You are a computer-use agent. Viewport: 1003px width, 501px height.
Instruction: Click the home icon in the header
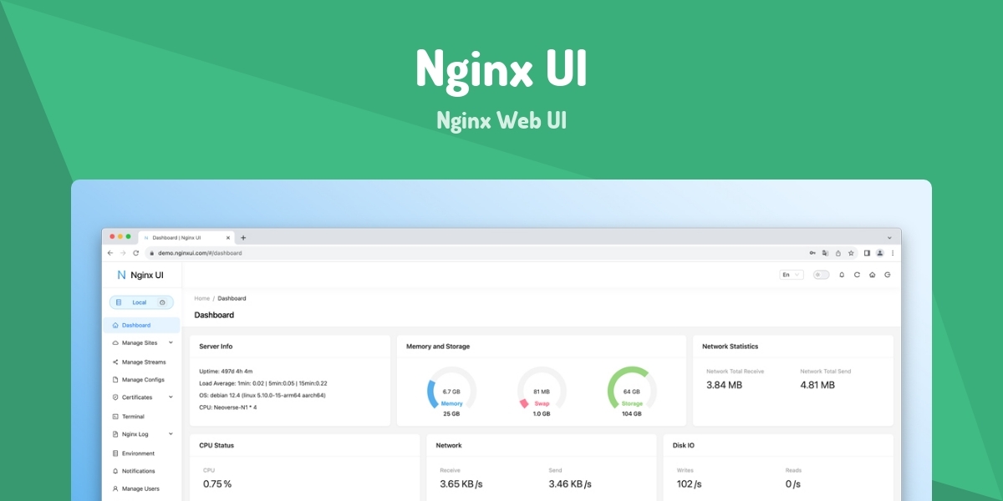pyautogui.click(x=872, y=274)
